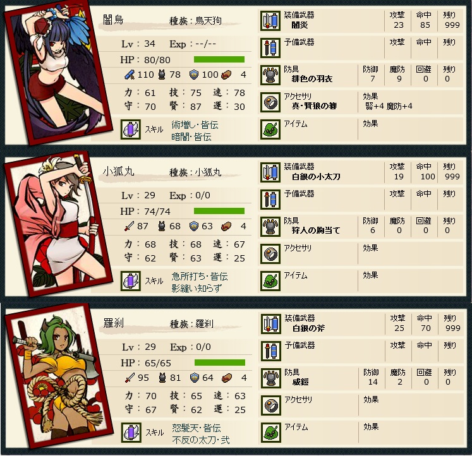Click 羅刹's spare weapon slot icon
The height and width of the screenshot is (456, 472).
pos(270,351)
